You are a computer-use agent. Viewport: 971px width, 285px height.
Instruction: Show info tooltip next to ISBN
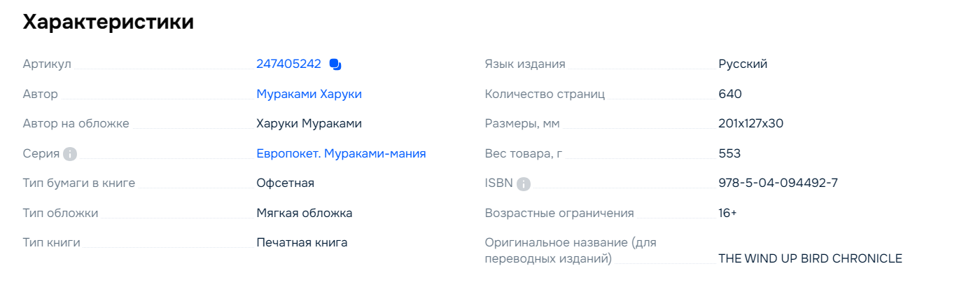(x=524, y=183)
